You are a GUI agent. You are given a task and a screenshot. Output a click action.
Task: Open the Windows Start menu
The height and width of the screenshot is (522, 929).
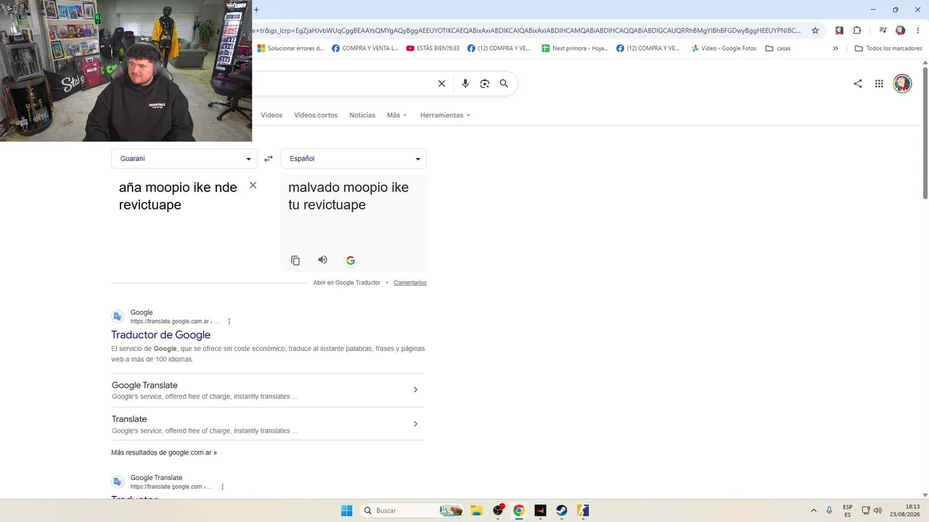pos(347,510)
